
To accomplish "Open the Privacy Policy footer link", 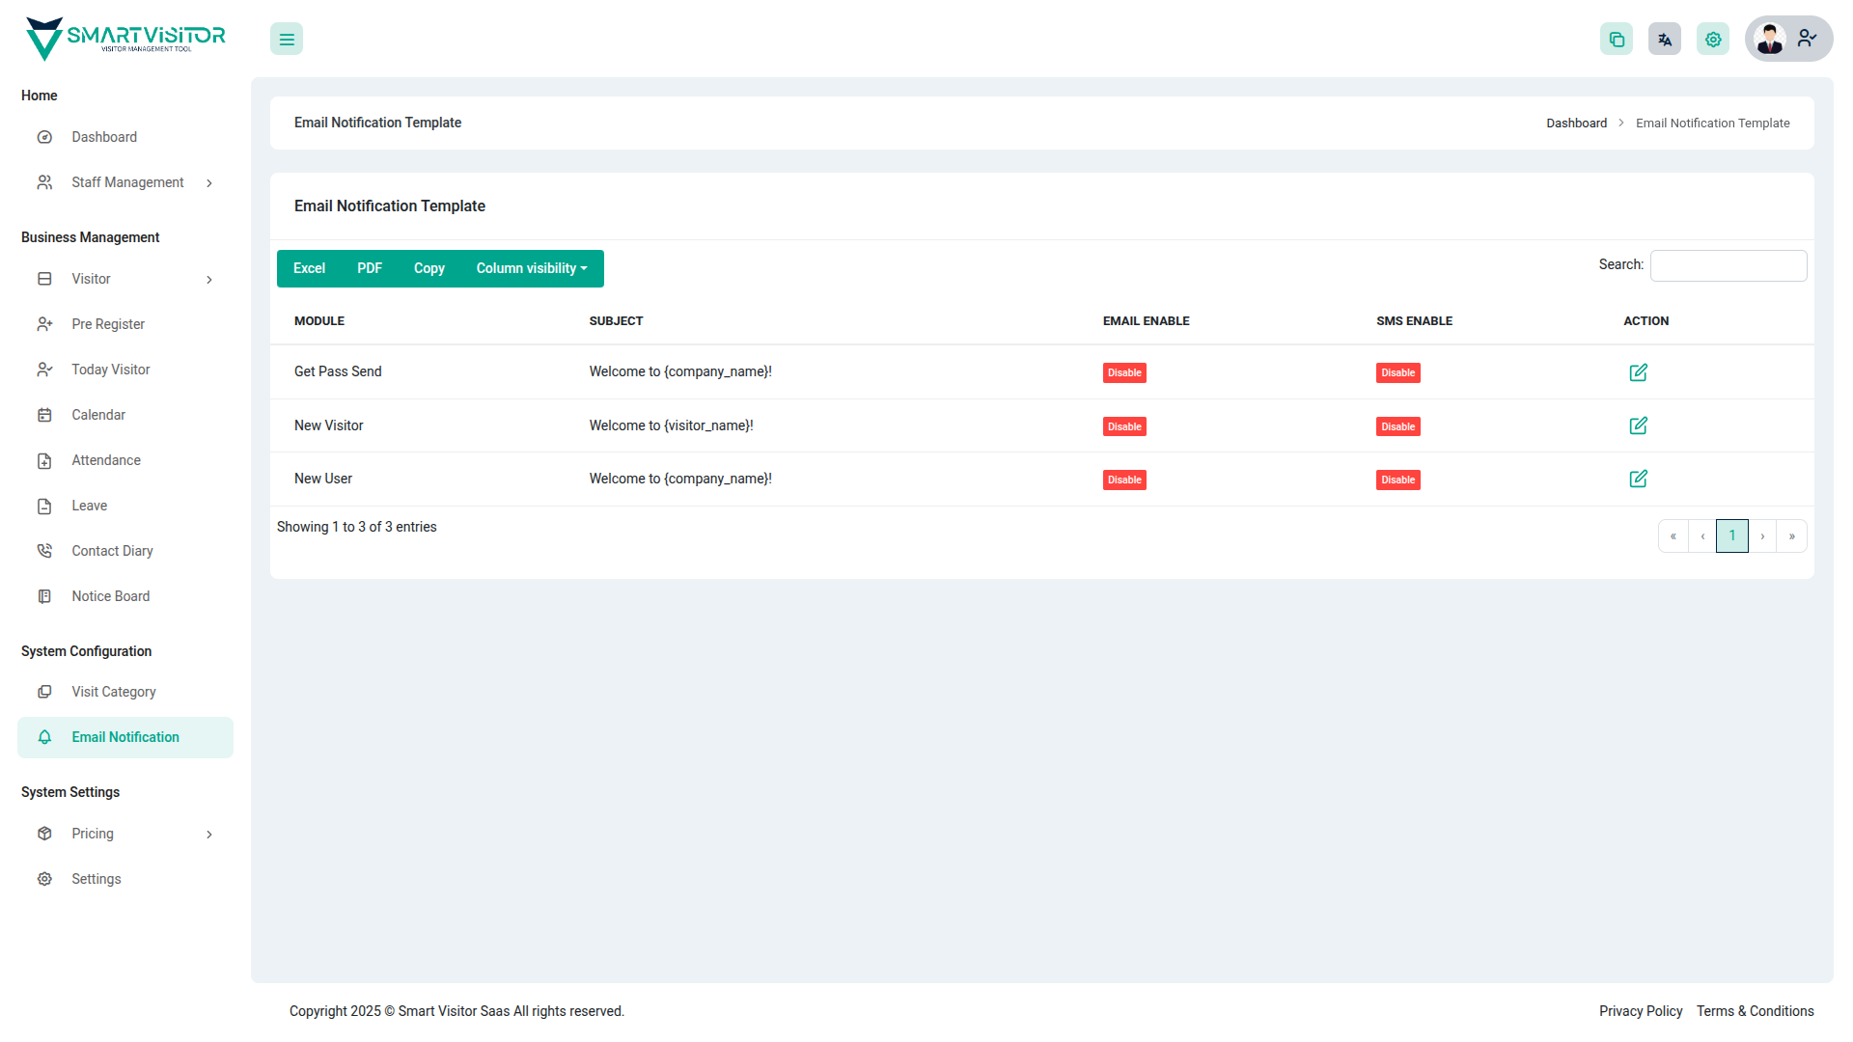I will click(1640, 1011).
